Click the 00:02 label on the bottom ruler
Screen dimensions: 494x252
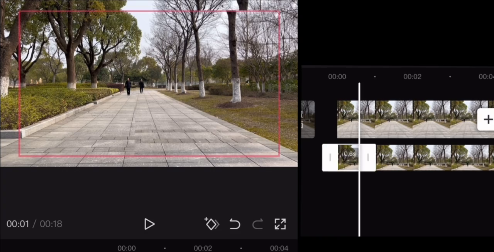(x=203, y=248)
